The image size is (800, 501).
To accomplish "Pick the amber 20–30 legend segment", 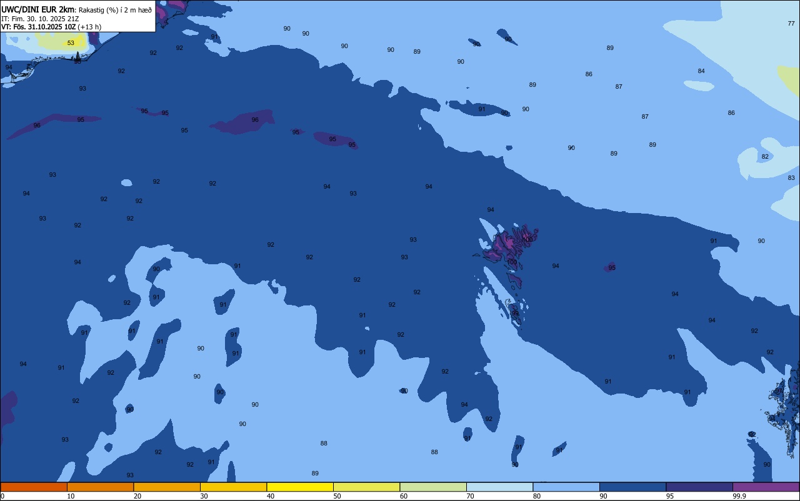I will click(167, 487).
